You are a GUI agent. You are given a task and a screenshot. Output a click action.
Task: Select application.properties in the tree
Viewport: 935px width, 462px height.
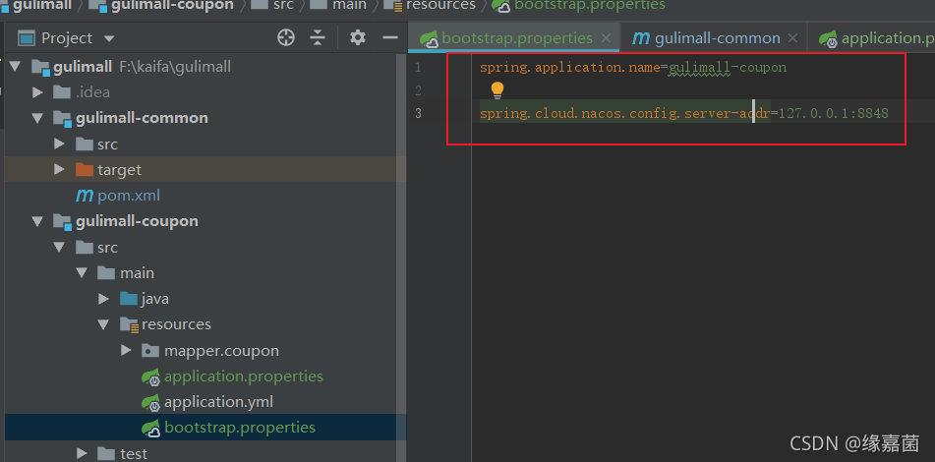(x=244, y=376)
